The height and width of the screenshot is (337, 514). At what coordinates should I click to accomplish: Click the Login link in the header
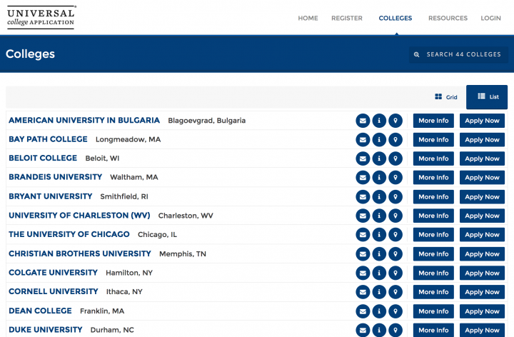tap(490, 19)
